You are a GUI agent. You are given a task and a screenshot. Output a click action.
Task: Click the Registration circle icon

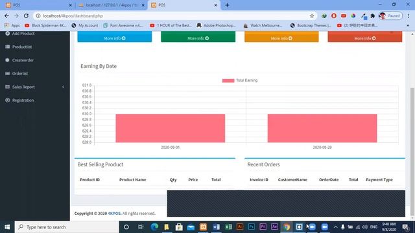coord(7,100)
